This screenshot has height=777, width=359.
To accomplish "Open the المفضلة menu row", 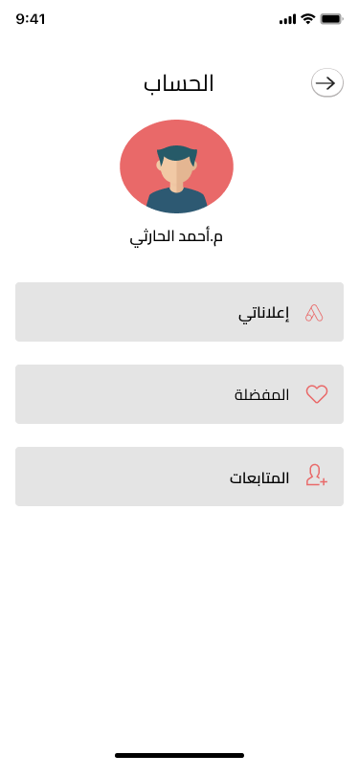I will (x=180, y=394).
